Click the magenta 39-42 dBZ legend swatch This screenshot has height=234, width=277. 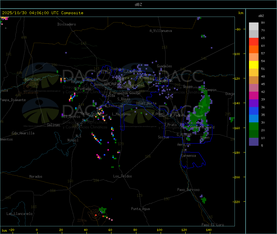click(x=254, y=96)
